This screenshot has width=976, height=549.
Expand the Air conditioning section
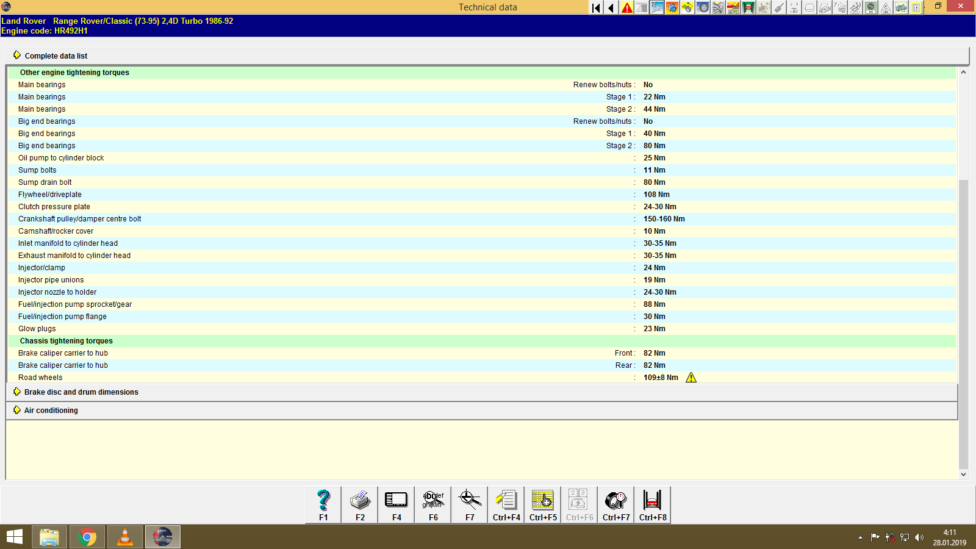(51, 410)
